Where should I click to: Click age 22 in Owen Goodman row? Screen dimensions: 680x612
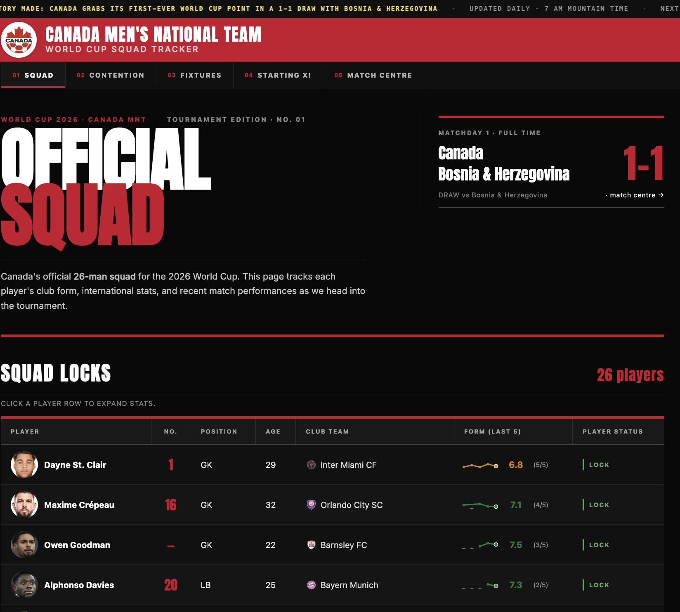coord(271,545)
